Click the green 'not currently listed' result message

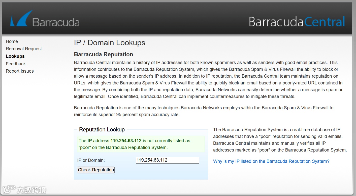pos(141,144)
